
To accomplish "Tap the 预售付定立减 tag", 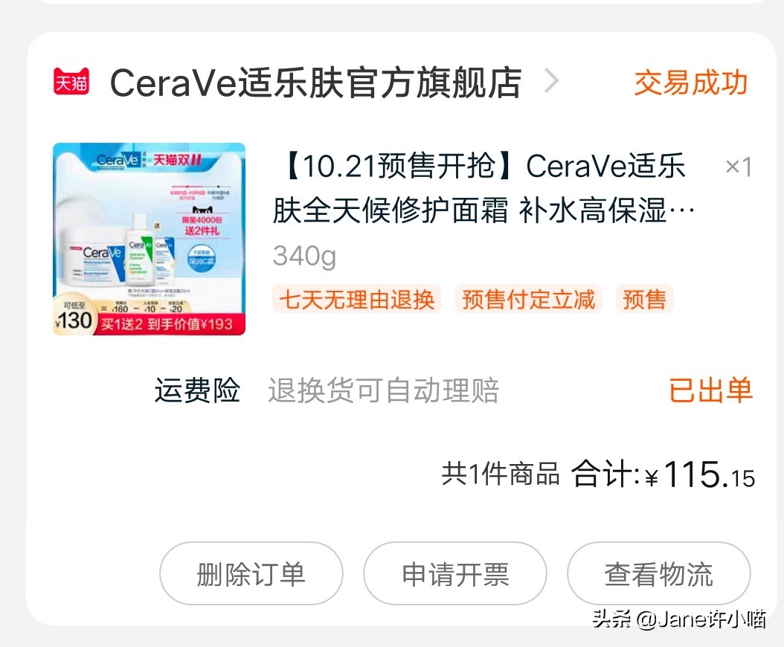I will point(529,300).
